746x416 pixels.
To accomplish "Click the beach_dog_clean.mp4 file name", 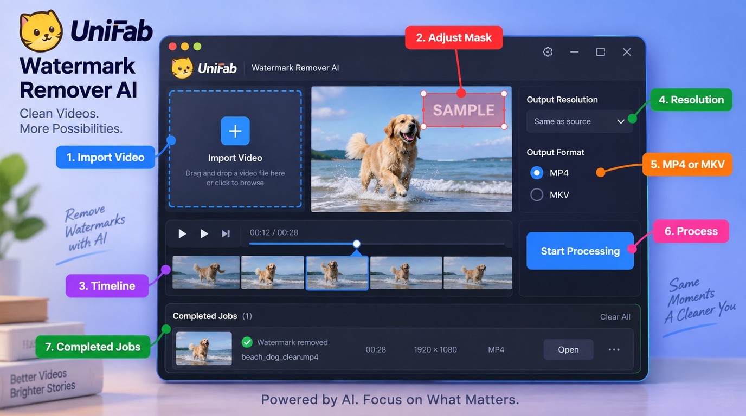I will [x=280, y=357].
